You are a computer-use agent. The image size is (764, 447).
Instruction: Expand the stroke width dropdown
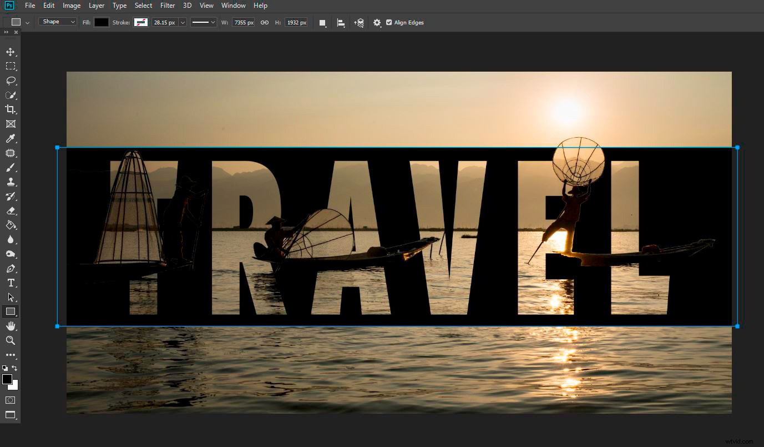pyautogui.click(x=183, y=22)
